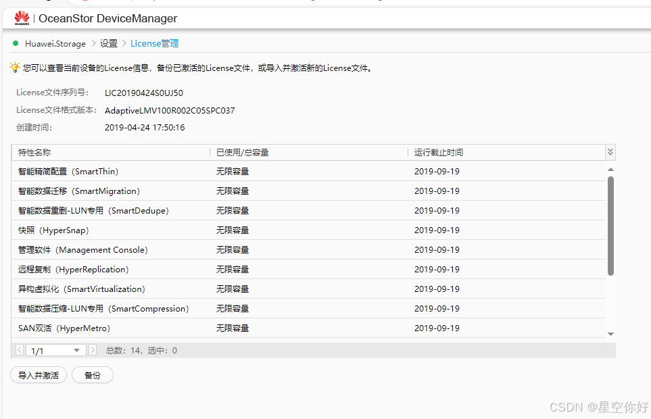Sort by 运行截止时间 column header
Image resolution: width=651 pixels, height=419 pixels.
pyautogui.click(x=506, y=152)
